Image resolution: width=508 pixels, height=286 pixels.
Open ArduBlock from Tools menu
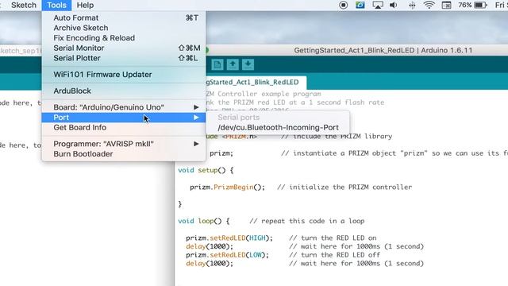click(124, 91)
